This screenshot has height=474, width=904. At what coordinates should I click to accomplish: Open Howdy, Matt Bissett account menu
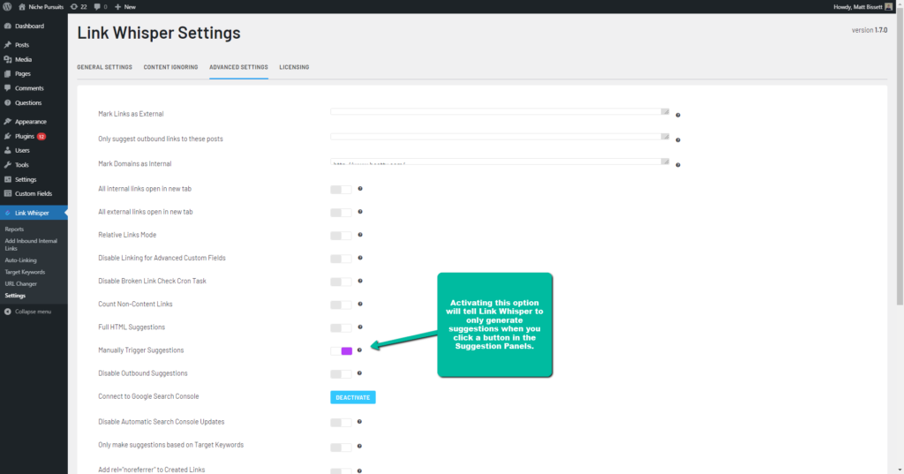pos(863,7)
